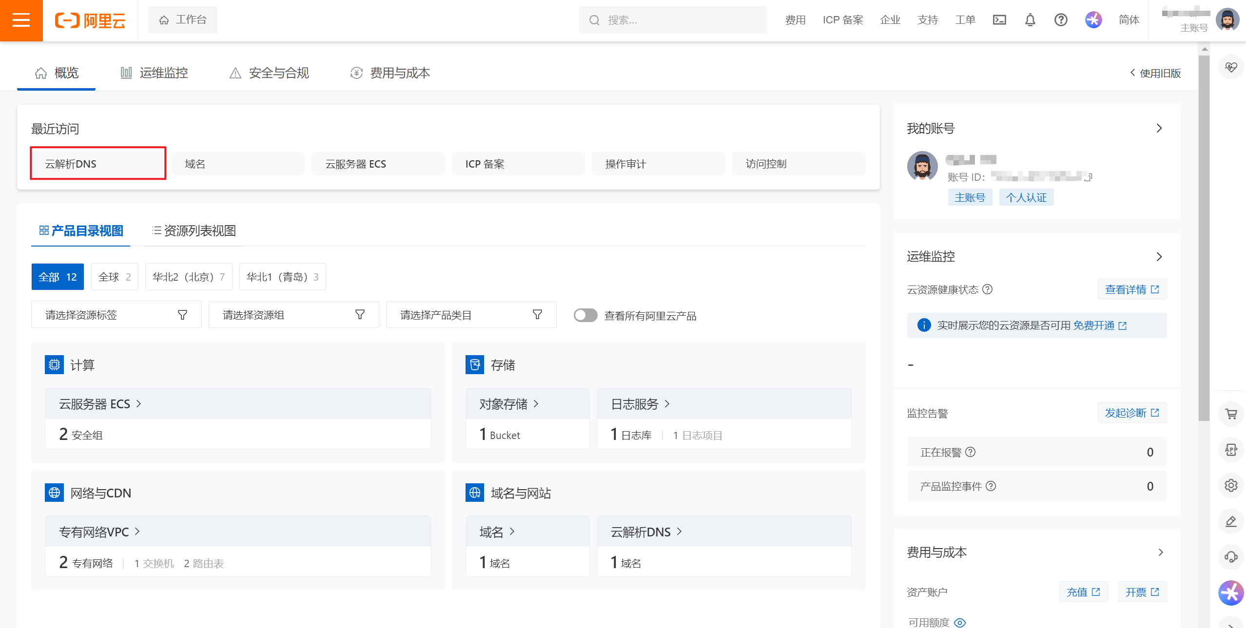Click the Alibaba Cloud logo

coord(90,20)
